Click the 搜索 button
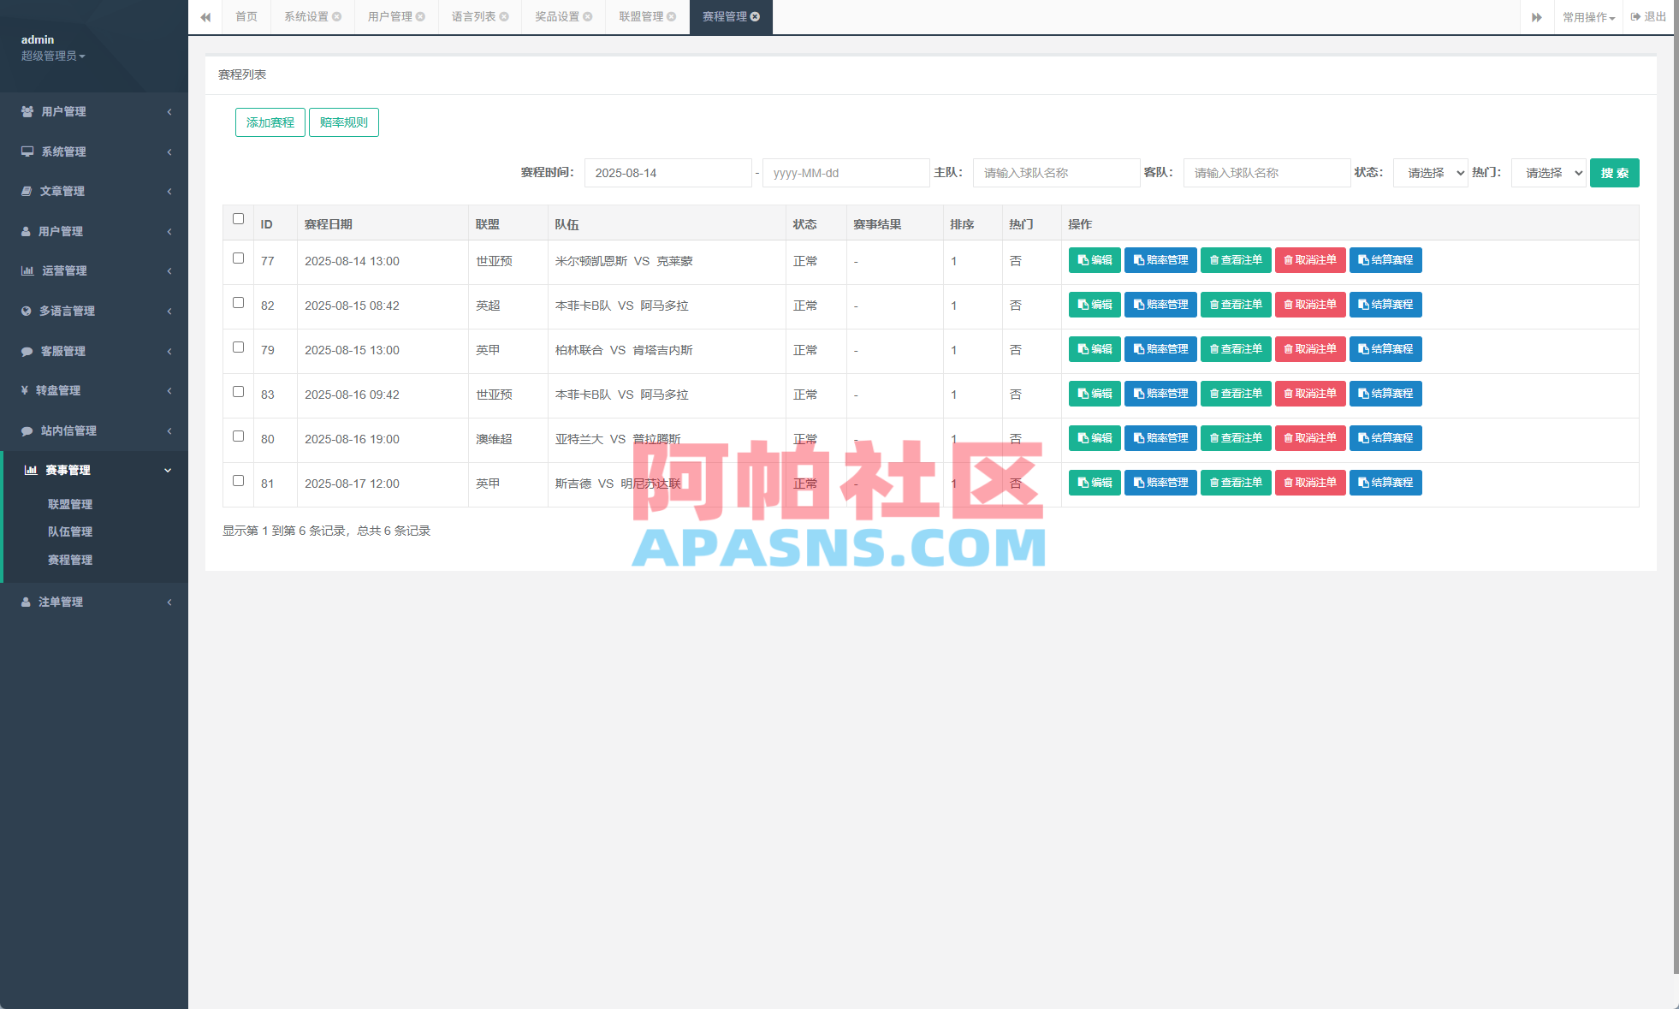This screenshot has height=1009, width=1679. [1614, 172]
